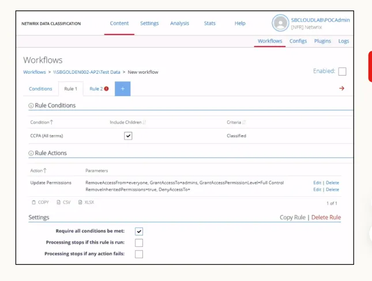This screenshot has width=372, height=281.
Task: Open the Content tab
Action: [119, 23]
